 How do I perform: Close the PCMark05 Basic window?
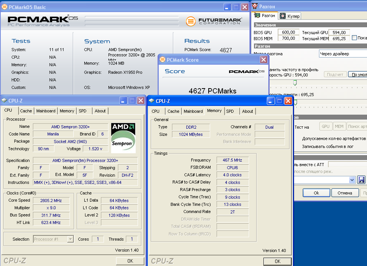245,7
